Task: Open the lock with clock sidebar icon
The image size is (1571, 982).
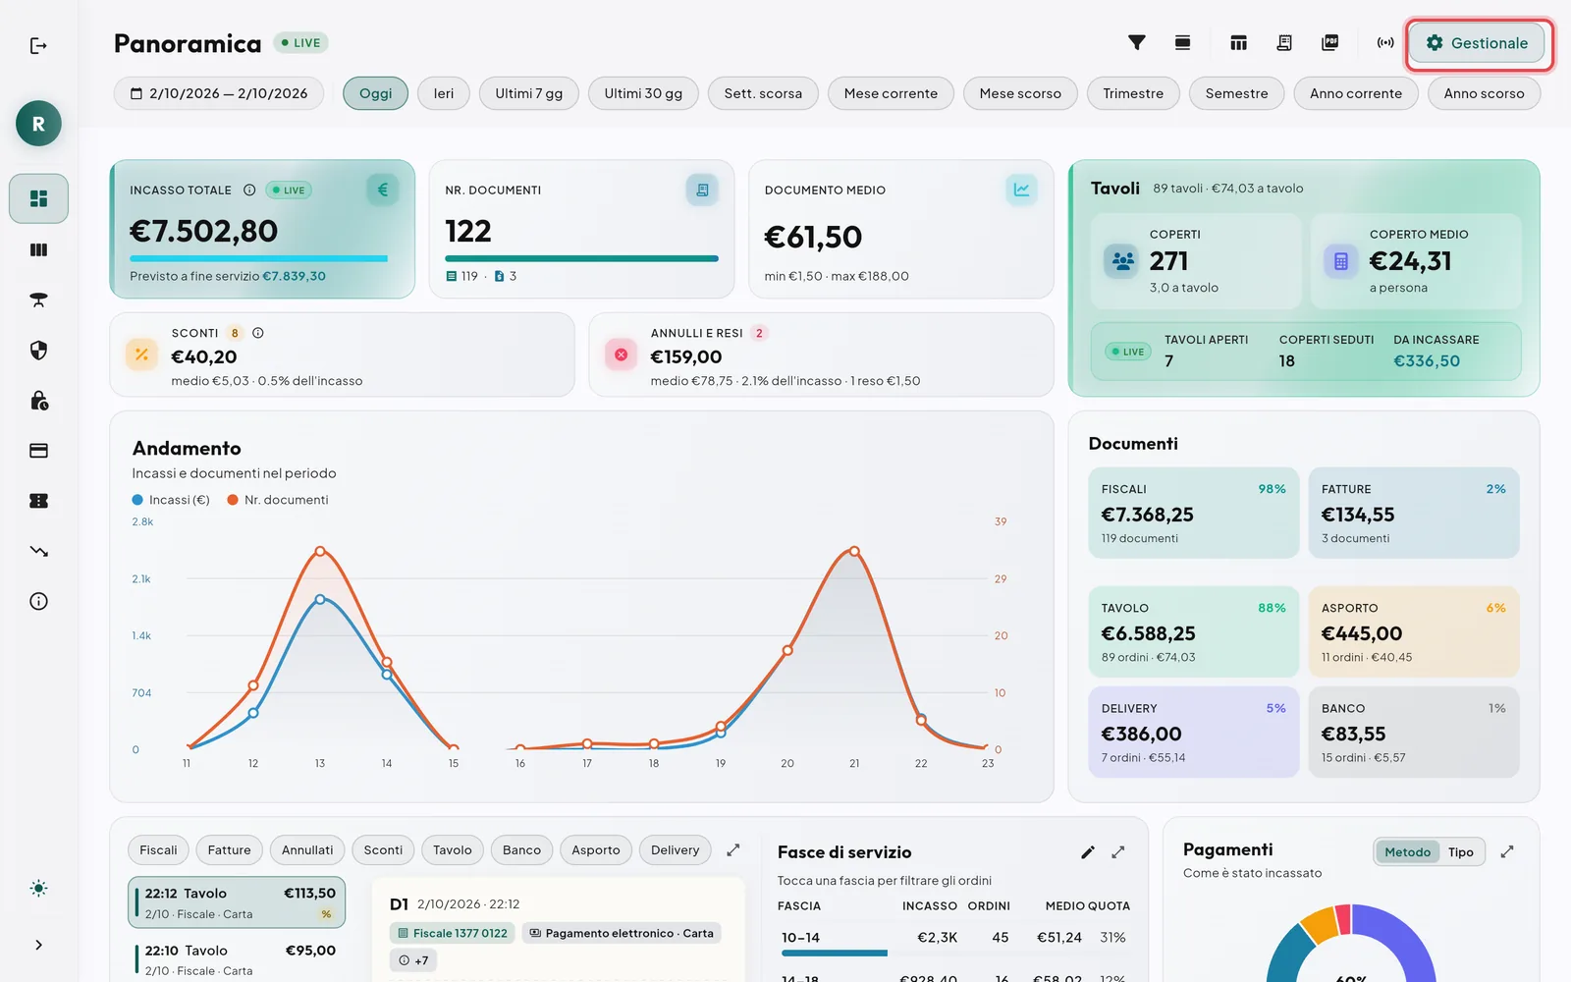Action: click(x=38, y=400)
